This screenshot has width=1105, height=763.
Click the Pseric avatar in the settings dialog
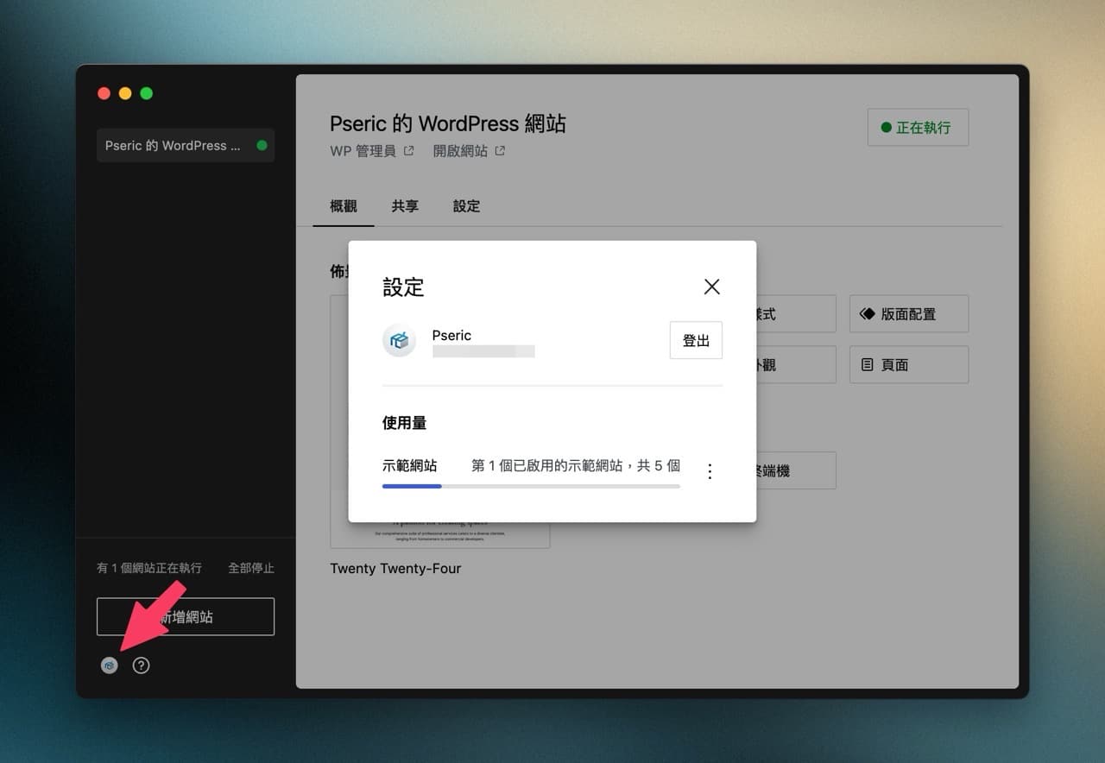point(399,340)
